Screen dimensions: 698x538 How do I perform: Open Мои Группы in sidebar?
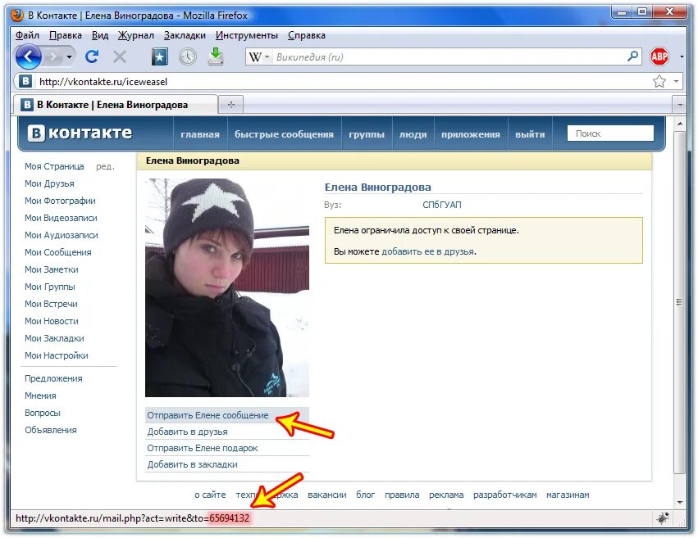(50, 287)
